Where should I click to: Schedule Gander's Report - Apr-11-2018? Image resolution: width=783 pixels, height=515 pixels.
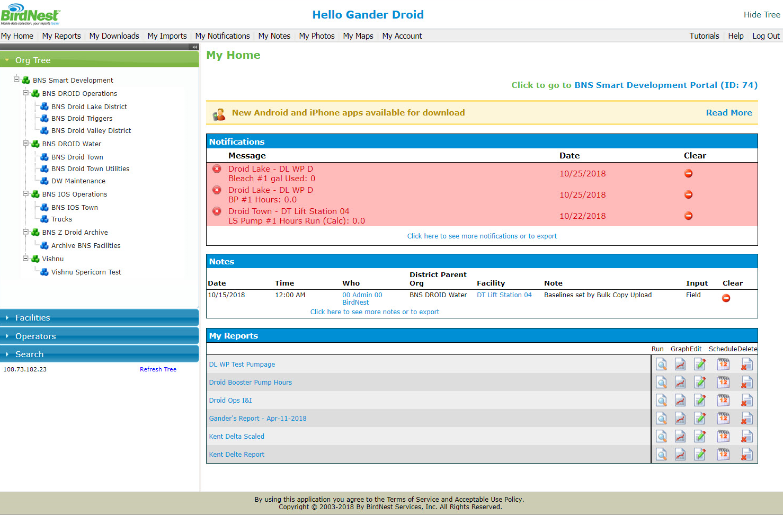click(723, 419)
